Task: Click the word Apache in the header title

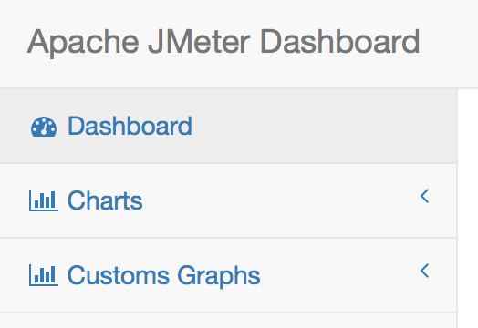Action: coord(83,43)
